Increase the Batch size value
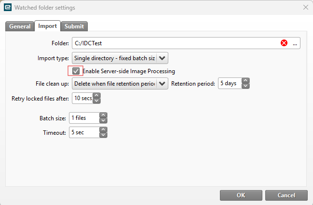 [103, 115]
